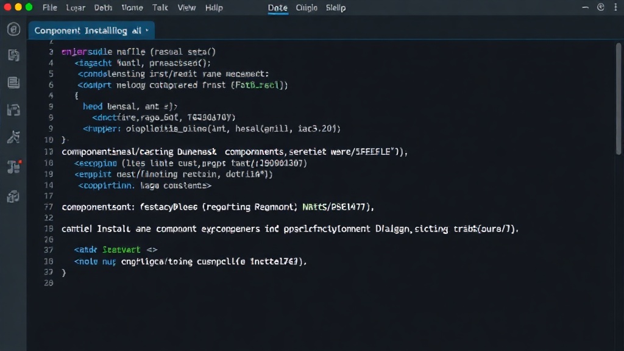
Task: Click the green window button
Action: tap(29, 7)
